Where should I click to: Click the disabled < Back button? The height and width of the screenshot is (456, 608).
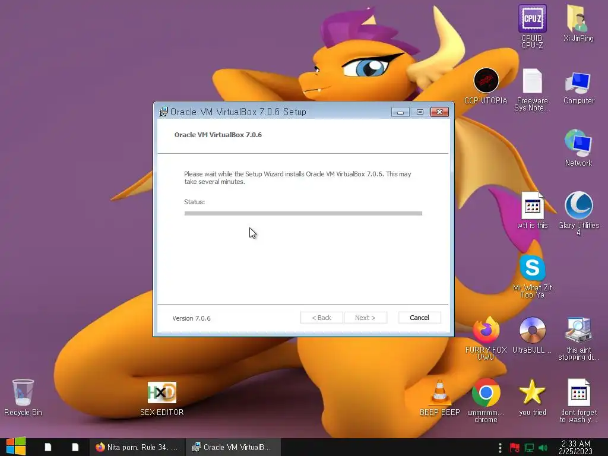click(321, 318)
